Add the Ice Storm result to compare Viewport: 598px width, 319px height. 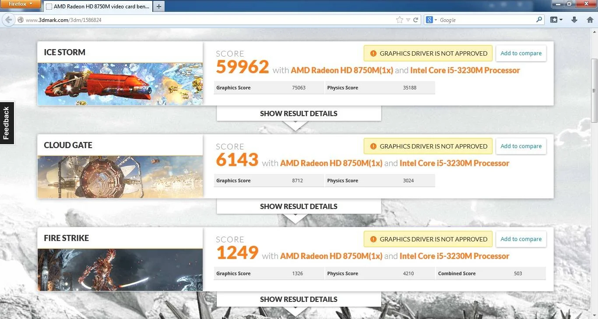(x=521, y=53)
